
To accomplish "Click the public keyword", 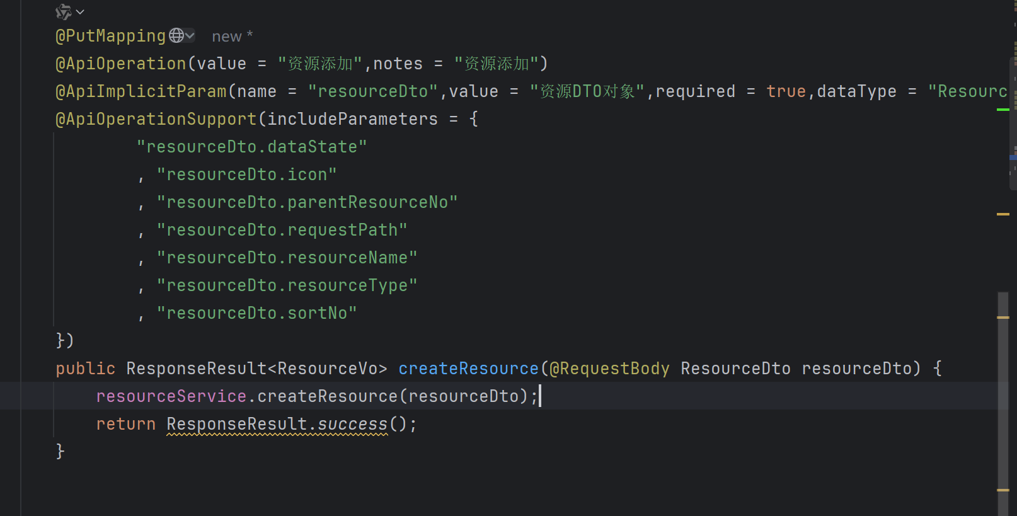I will pyautogui.click(x=86, y=369).
